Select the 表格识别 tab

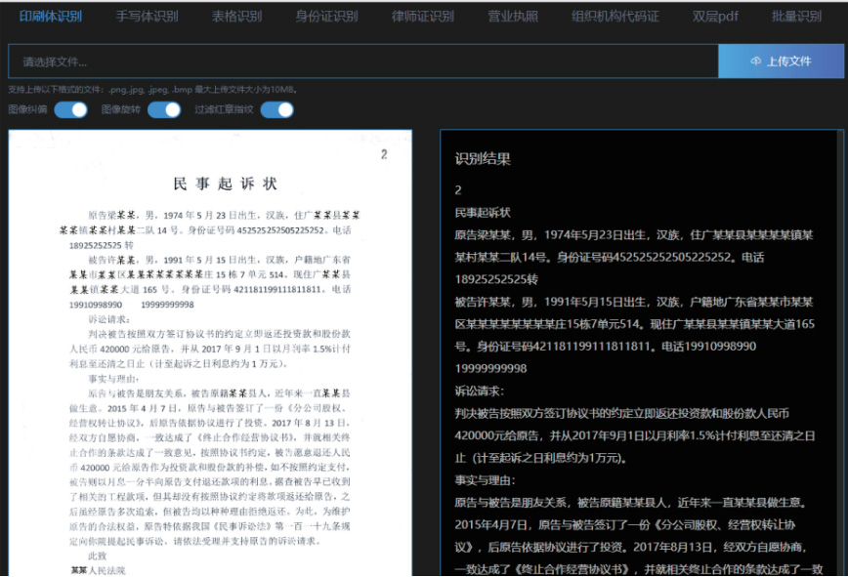pyautogui.click(x=236, y=17)
